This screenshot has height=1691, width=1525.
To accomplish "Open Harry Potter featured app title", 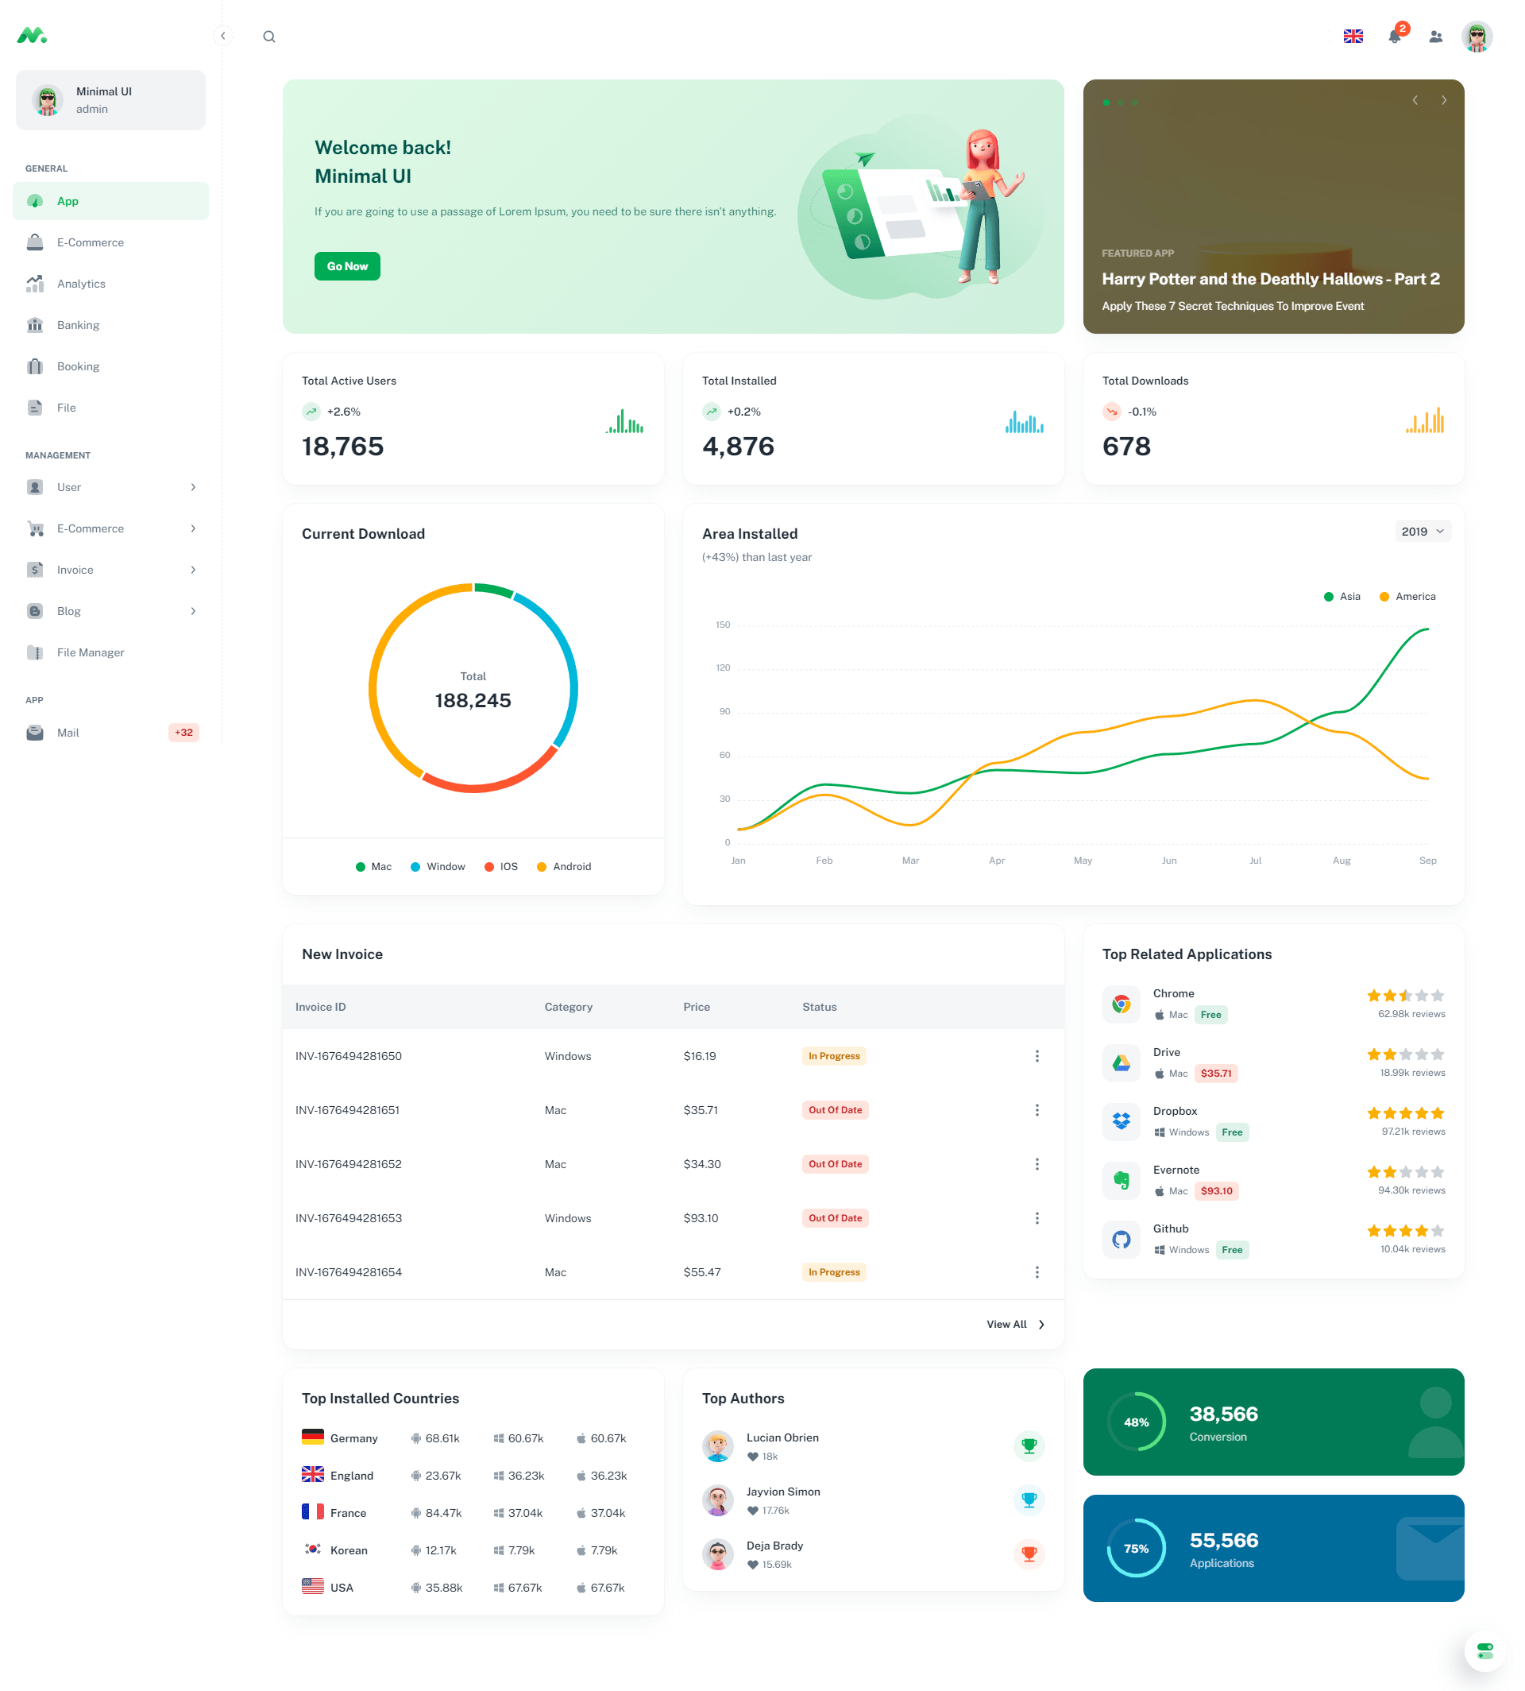I will (1270, 278).
